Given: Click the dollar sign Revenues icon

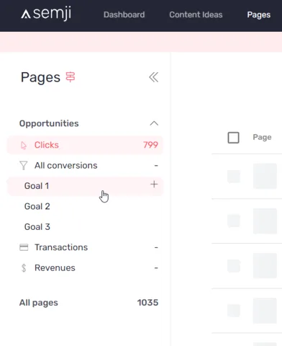Looking at the screenshot, I should tap(24, 267).
